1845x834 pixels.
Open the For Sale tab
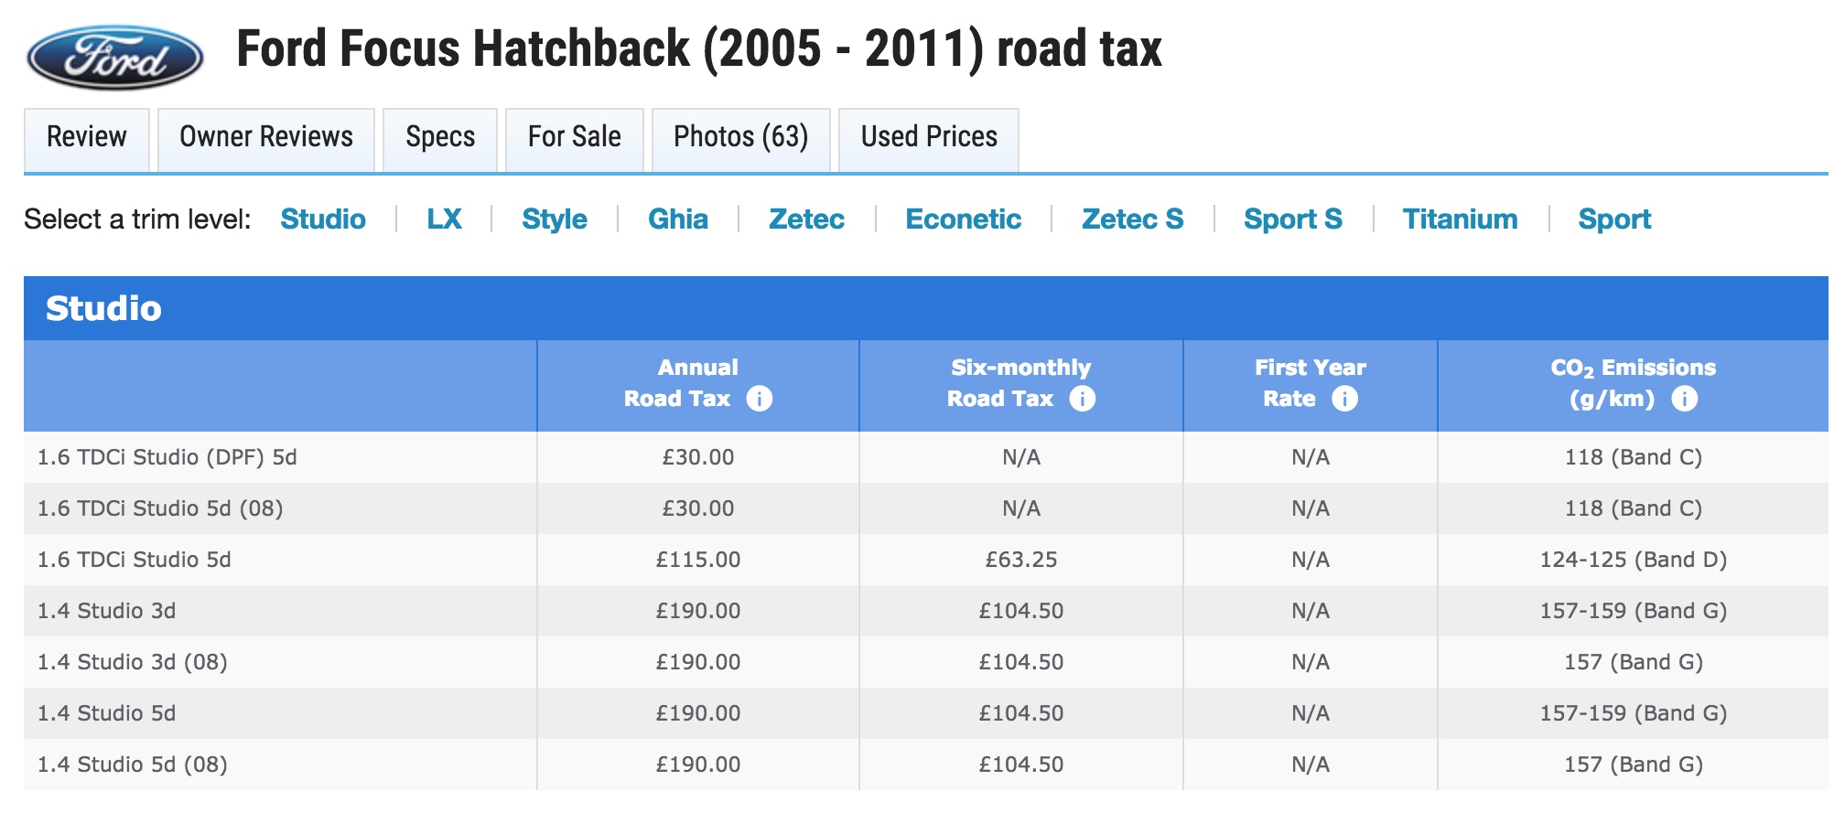tap(575, 138)
